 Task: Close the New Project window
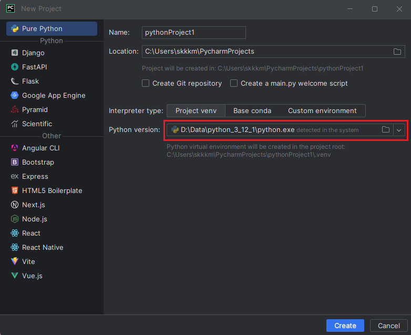click(399, 9)
